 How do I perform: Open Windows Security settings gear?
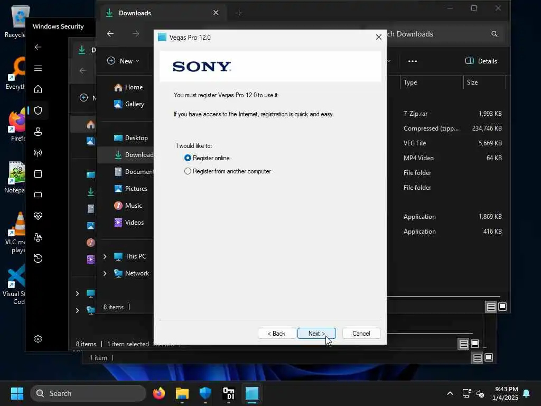pos(38,339)
